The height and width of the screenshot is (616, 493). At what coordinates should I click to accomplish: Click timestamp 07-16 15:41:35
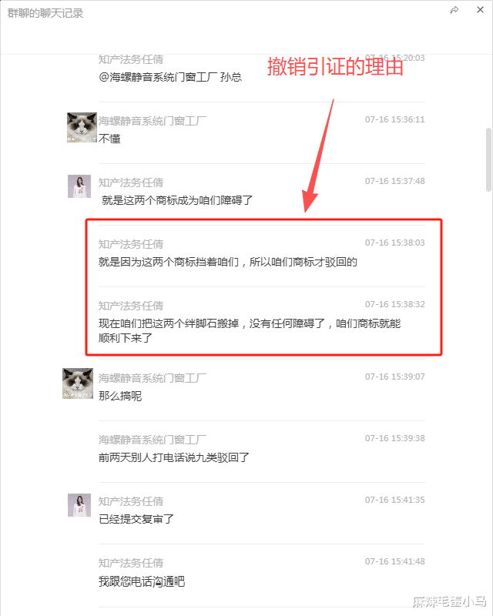tap(394, 500)
